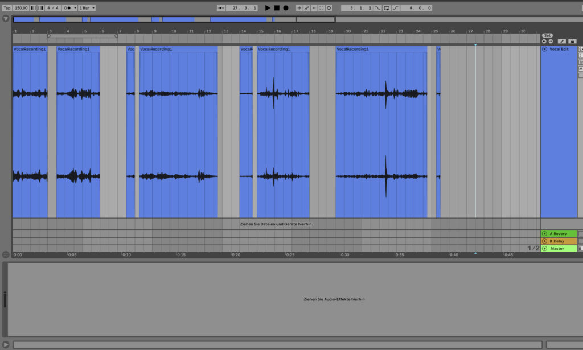Toggle the Punch-In switch
The image size is (583, 350).
[377, 8]
